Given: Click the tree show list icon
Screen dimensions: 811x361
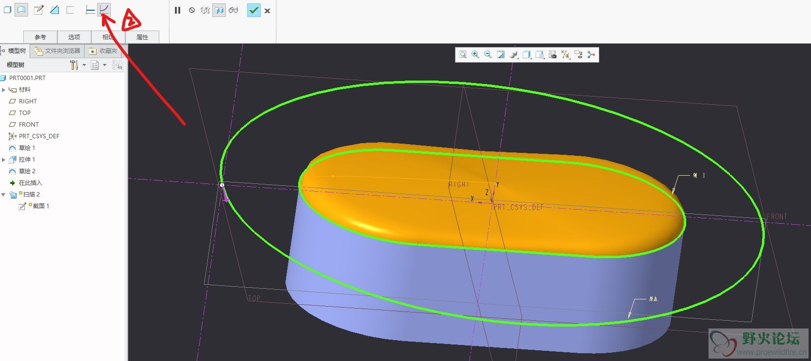Looking at the screenshot, I should 95,65.
